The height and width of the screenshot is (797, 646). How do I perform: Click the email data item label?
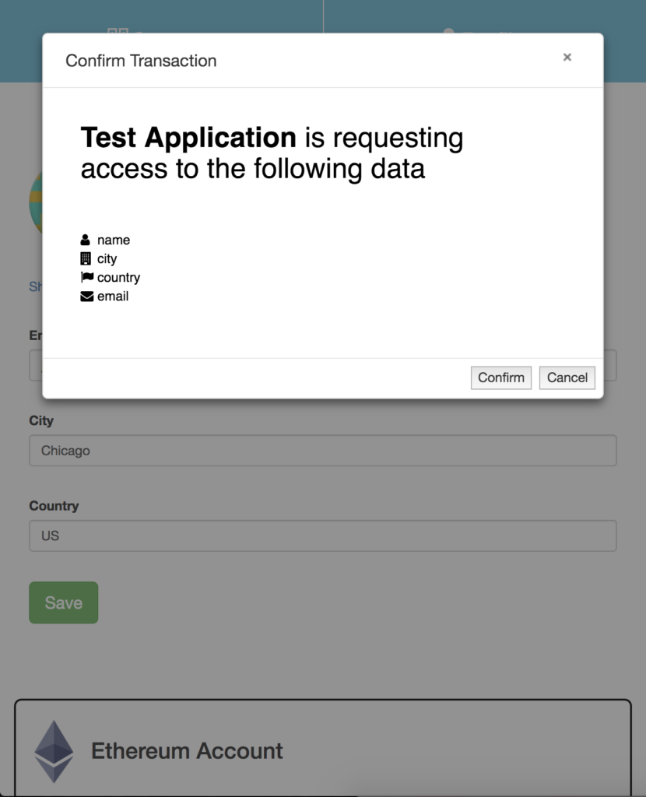click(x=113, y=297)
